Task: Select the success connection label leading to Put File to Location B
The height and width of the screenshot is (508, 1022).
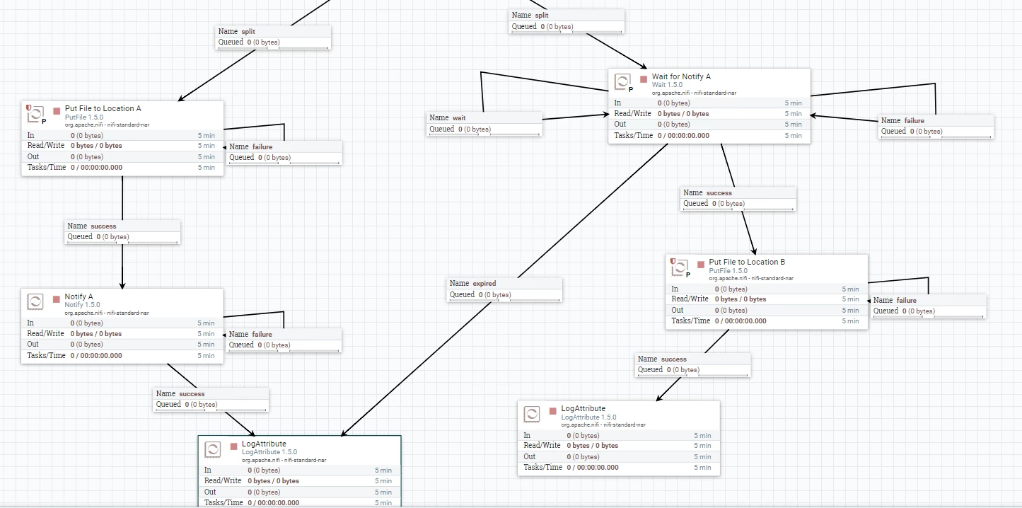Action: click(x=738, y=198)
